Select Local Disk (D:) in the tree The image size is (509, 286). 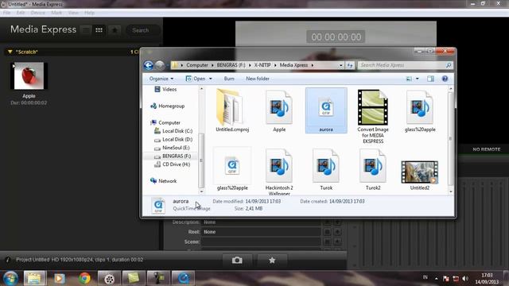tap(173, 140)
